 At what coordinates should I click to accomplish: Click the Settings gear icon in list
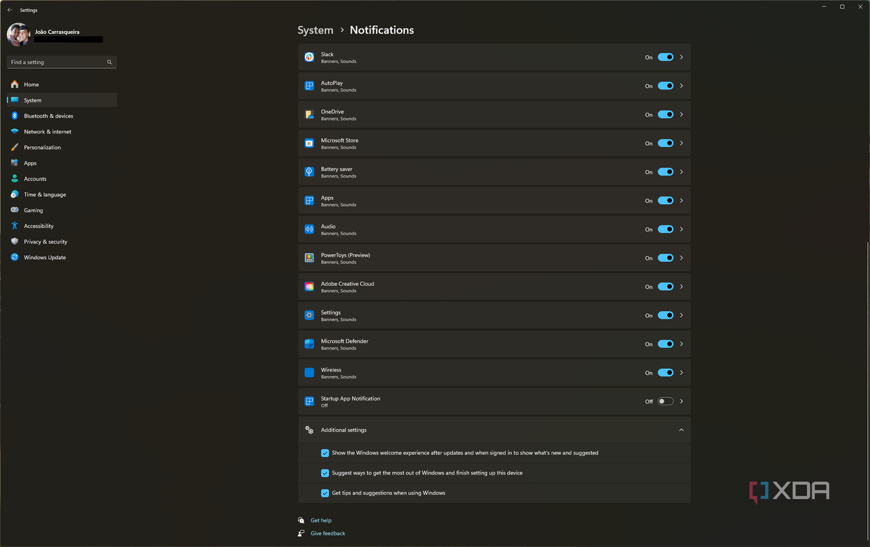[309, 315]
